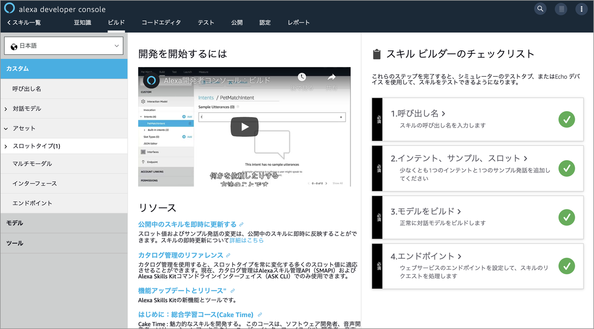Click the alexa developer console title text
This screenshot has width=594, height=329.
click(62, 9)
